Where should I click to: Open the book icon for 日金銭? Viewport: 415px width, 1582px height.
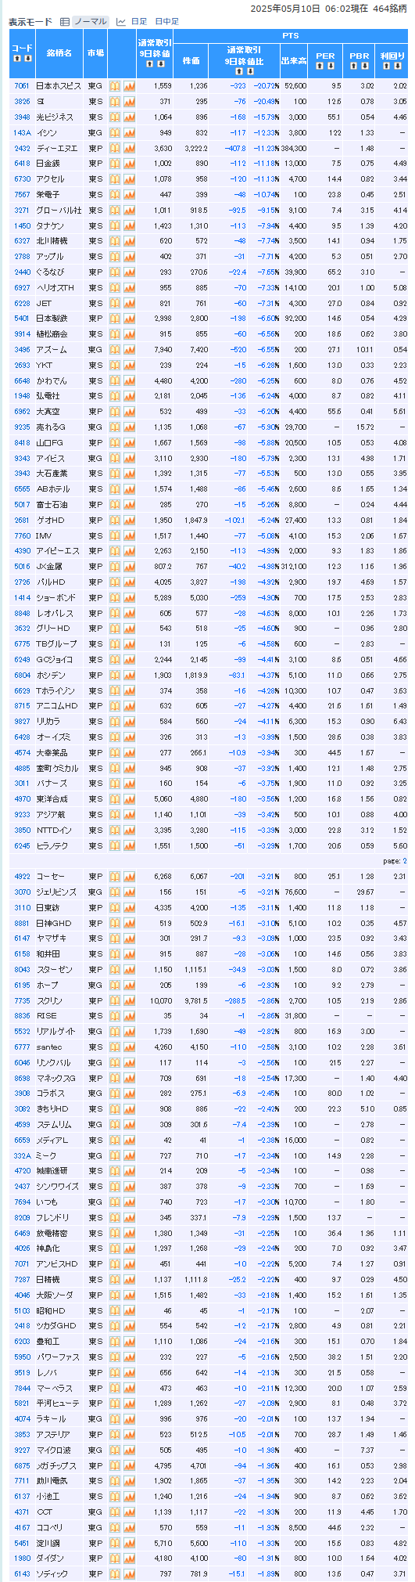(x=114, y=164)
